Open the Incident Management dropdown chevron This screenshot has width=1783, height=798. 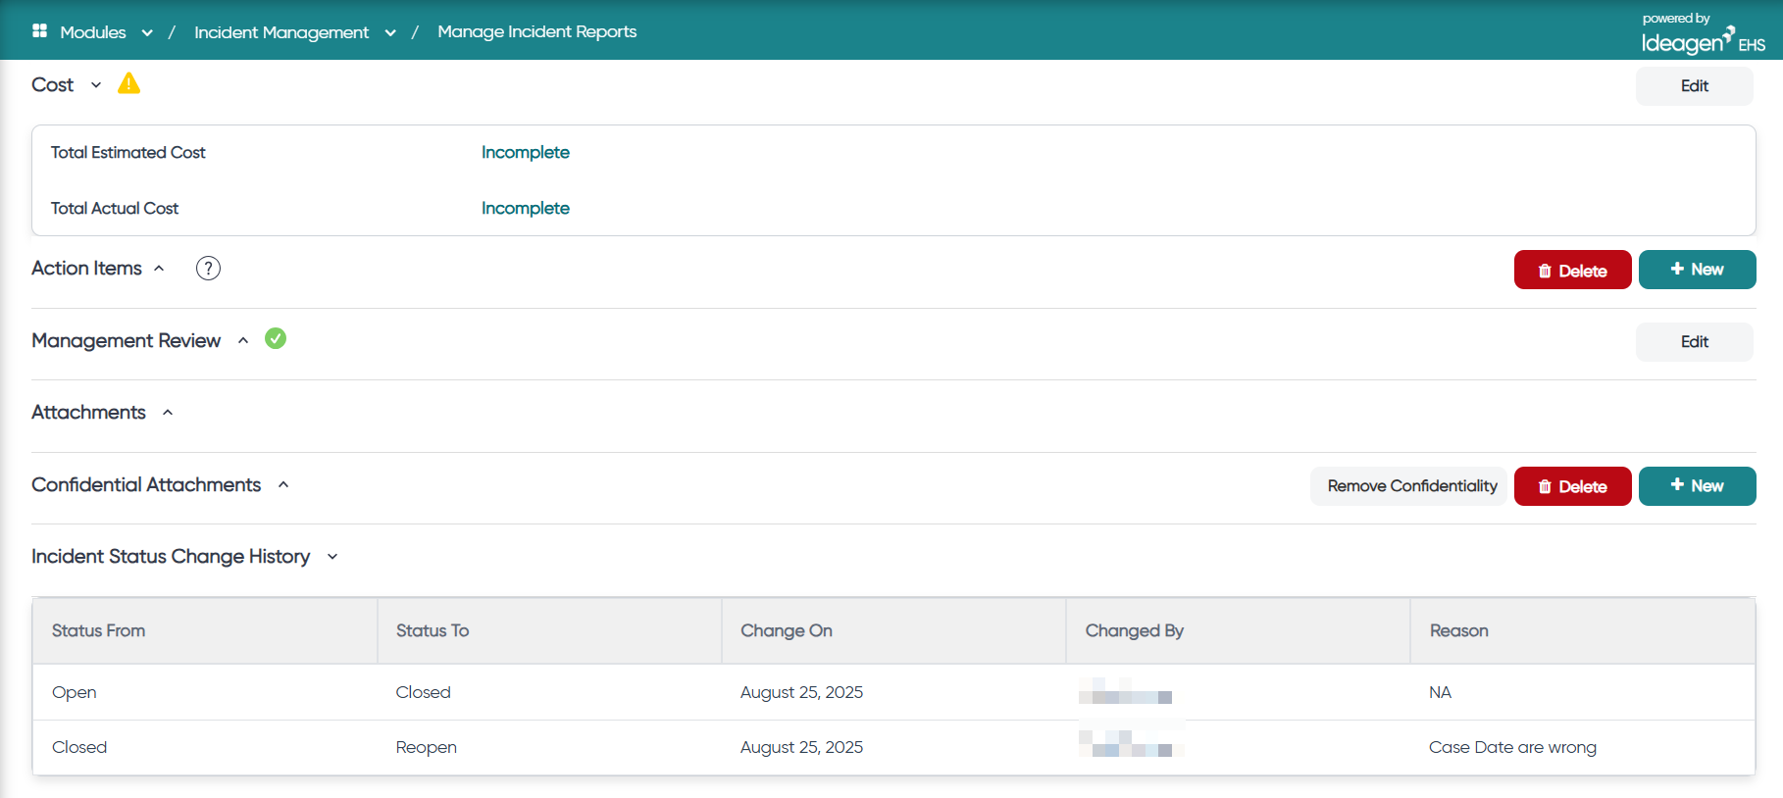click(x=390, y=32)
